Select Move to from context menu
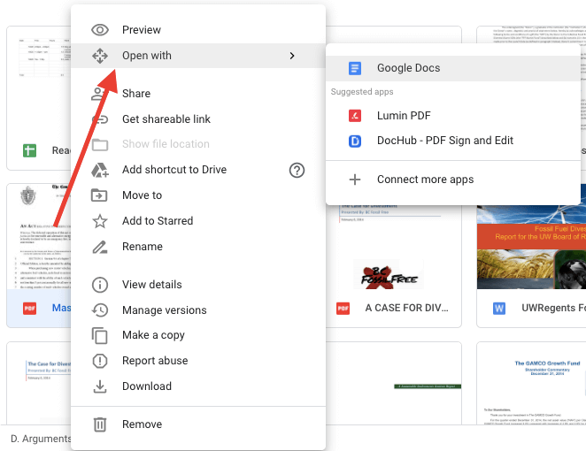The height and width of the screenshot is (451, 586). tap(142, 195)
